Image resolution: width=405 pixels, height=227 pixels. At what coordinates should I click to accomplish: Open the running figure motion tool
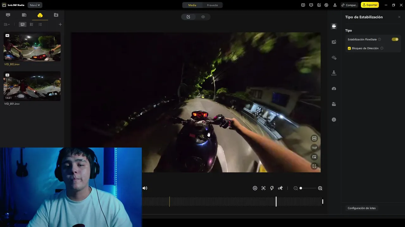pyautogui.click(x=280, y=188)
